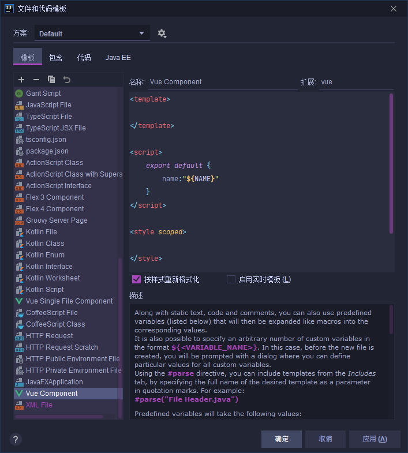Click the XML File icon
The width and height of the screenshot is (408, 453).
(19, 405)
